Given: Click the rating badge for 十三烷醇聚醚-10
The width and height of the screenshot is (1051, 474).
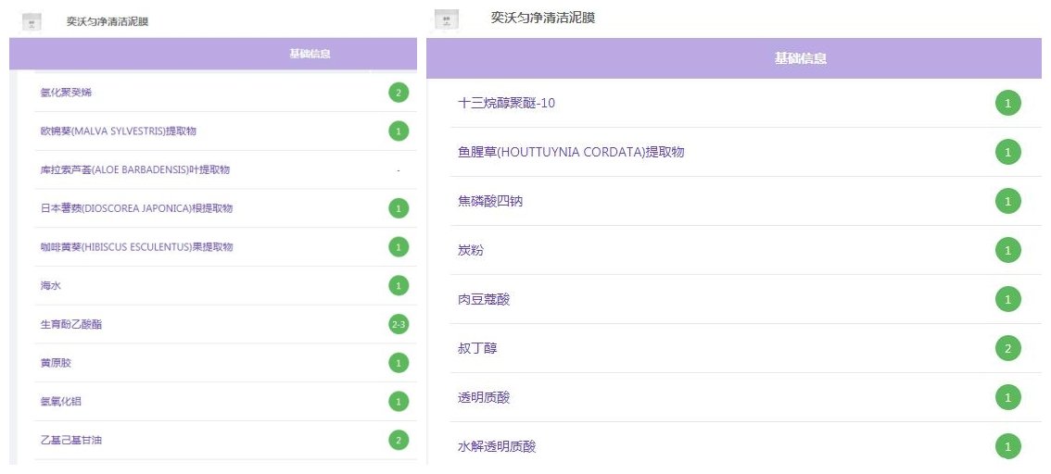Looking at the screenshot, I should [1007, 103].
